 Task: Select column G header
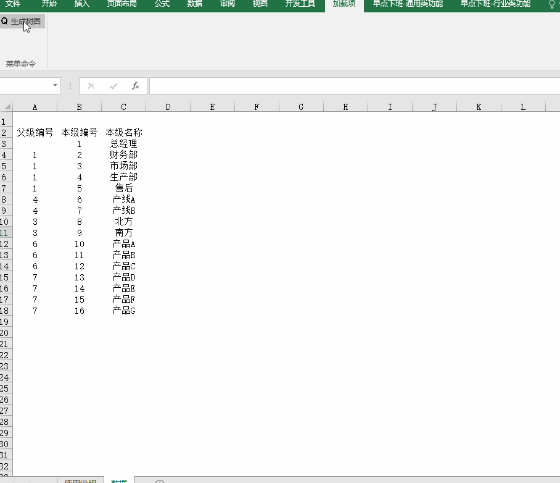coord(301,107)
